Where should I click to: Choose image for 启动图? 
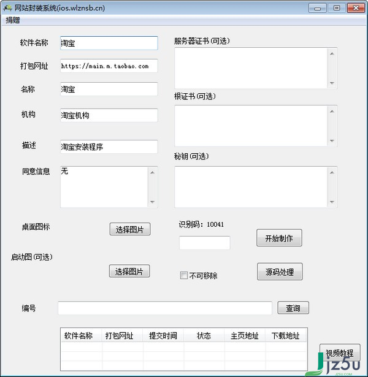click(x=129, y=271)
